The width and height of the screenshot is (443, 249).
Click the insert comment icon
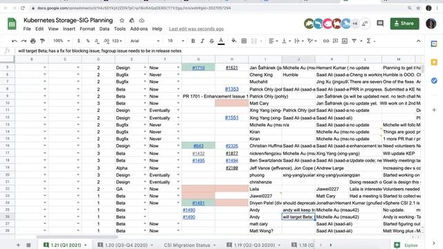335,41
